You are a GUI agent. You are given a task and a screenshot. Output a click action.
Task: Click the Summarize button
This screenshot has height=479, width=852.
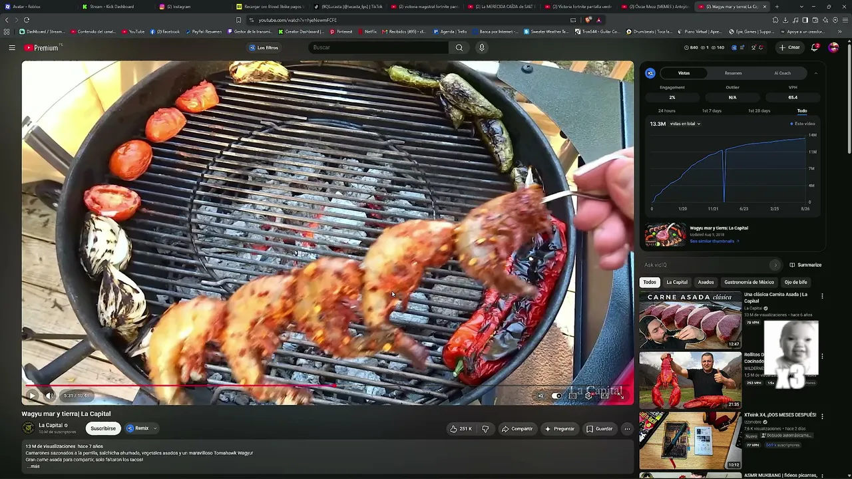(805, 265)
